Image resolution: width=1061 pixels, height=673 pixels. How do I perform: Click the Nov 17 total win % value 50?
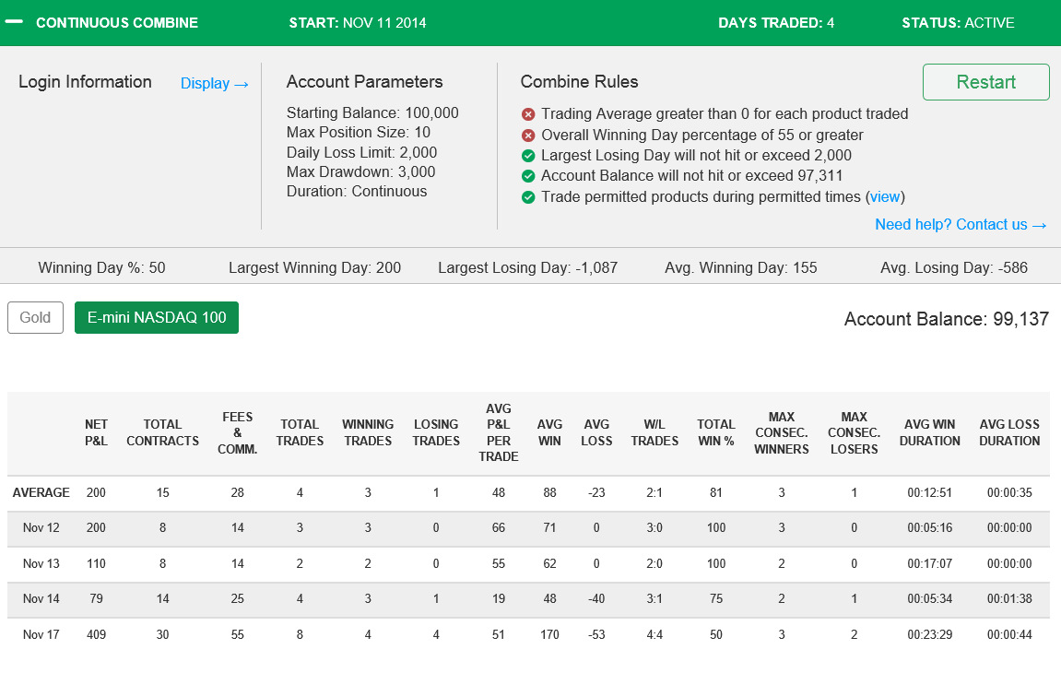pos(716,634)
